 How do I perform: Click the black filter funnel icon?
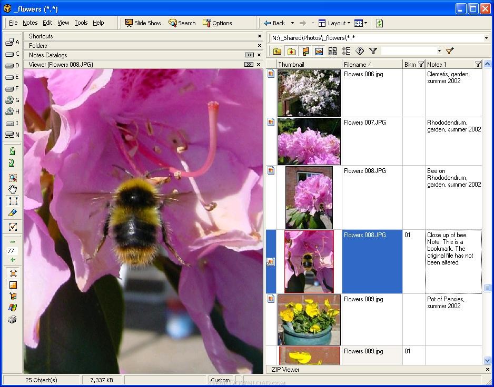click(x=373, y=51)
